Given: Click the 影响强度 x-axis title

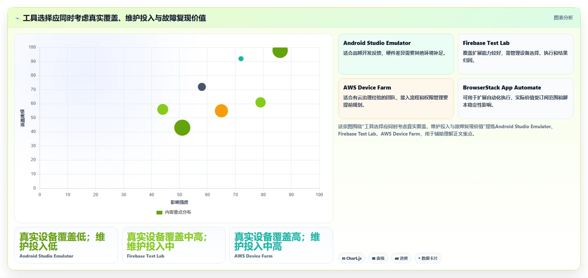Looking at the screenshot, I should [x=179, y=202].
